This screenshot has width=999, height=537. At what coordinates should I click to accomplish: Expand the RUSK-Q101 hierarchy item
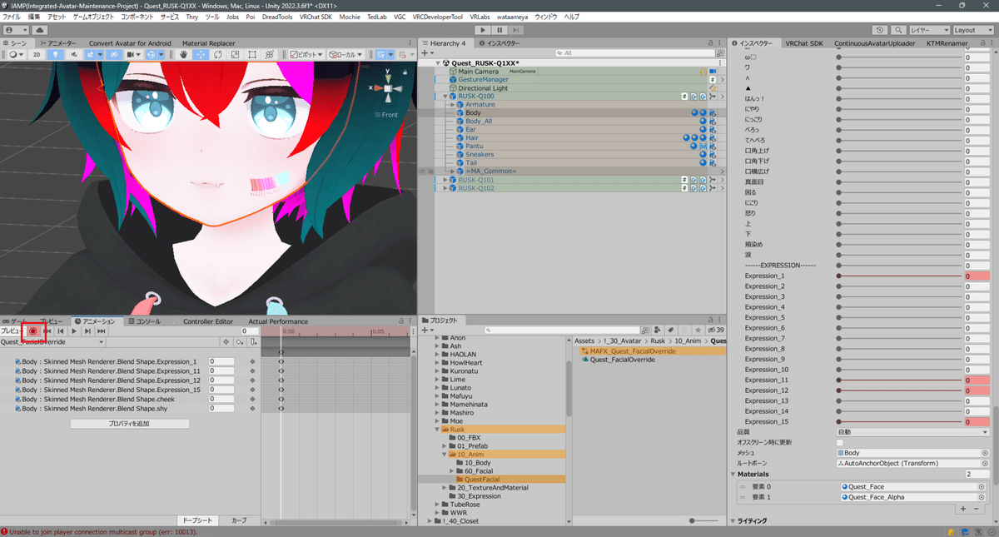click(445, 180)
